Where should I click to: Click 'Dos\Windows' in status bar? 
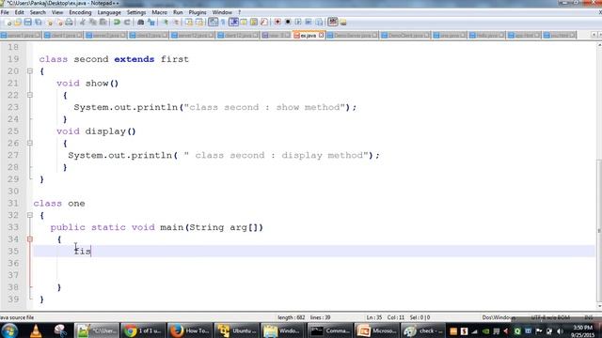coord(499,317)
